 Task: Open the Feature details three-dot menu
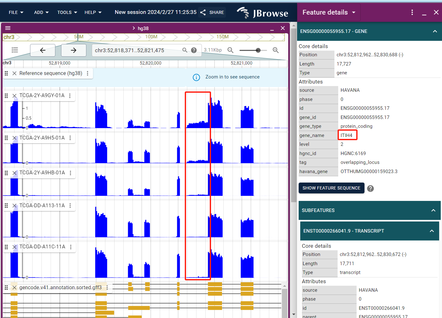(x=412, y=12)
